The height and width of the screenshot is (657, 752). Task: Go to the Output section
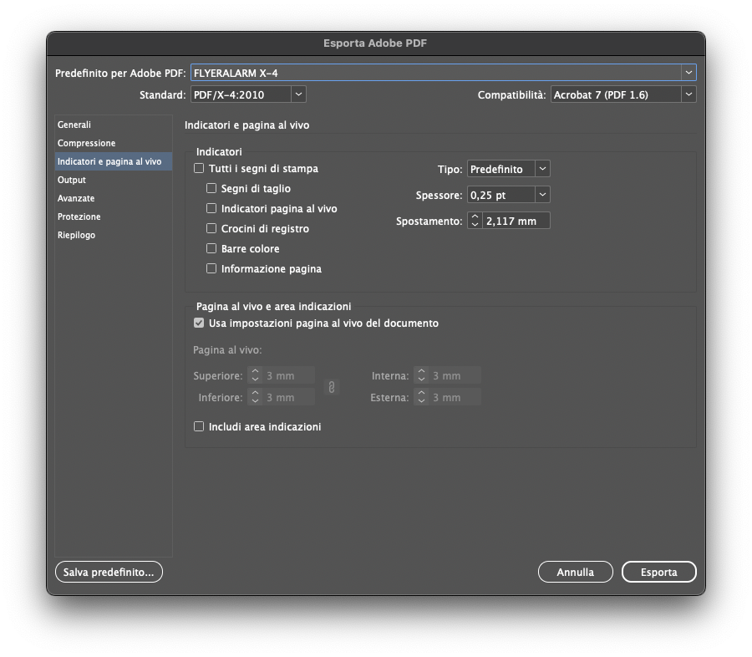click(x=72, y=180)
